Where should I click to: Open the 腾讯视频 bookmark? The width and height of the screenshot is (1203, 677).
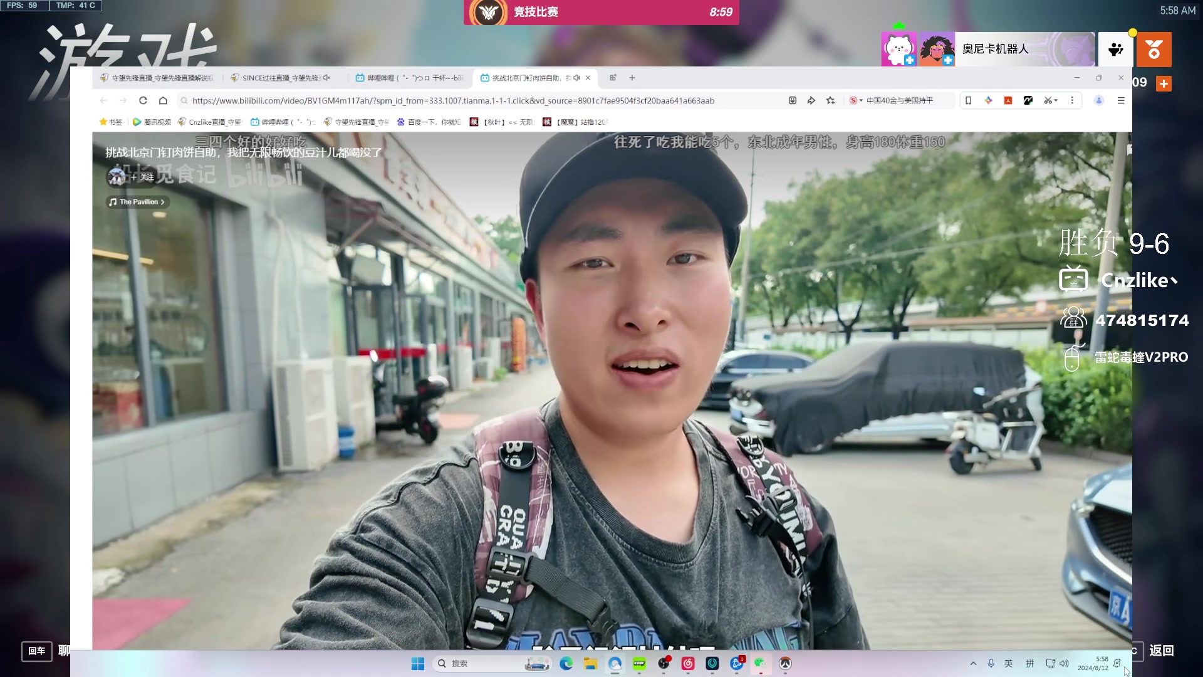(x=152, y=122)
